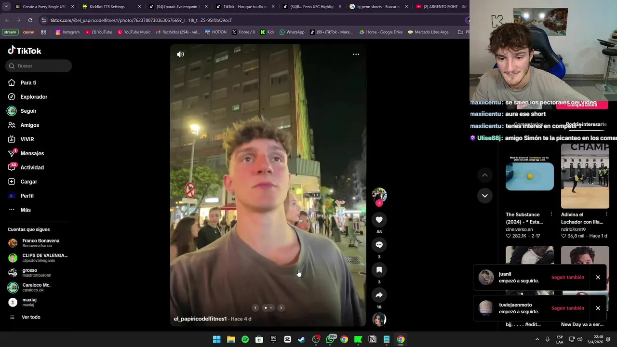This screenshot has width=617, height=347.
Task: Open YouTube Music bookmark
Action: click(x=134, y=32)
